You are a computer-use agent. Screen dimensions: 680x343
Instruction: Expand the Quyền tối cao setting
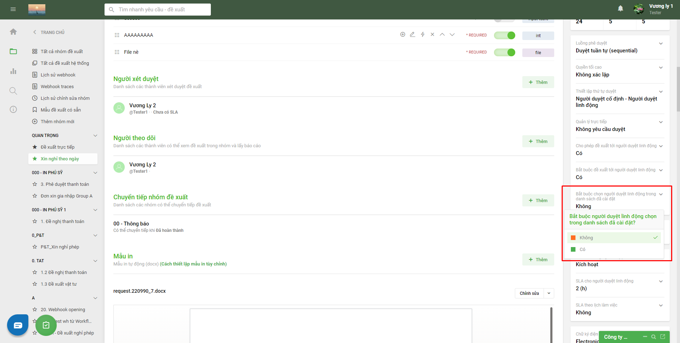point(661,68)
